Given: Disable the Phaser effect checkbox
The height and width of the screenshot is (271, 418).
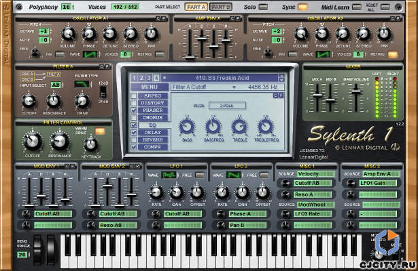Looking at the screenshot, I should [134, 110].
